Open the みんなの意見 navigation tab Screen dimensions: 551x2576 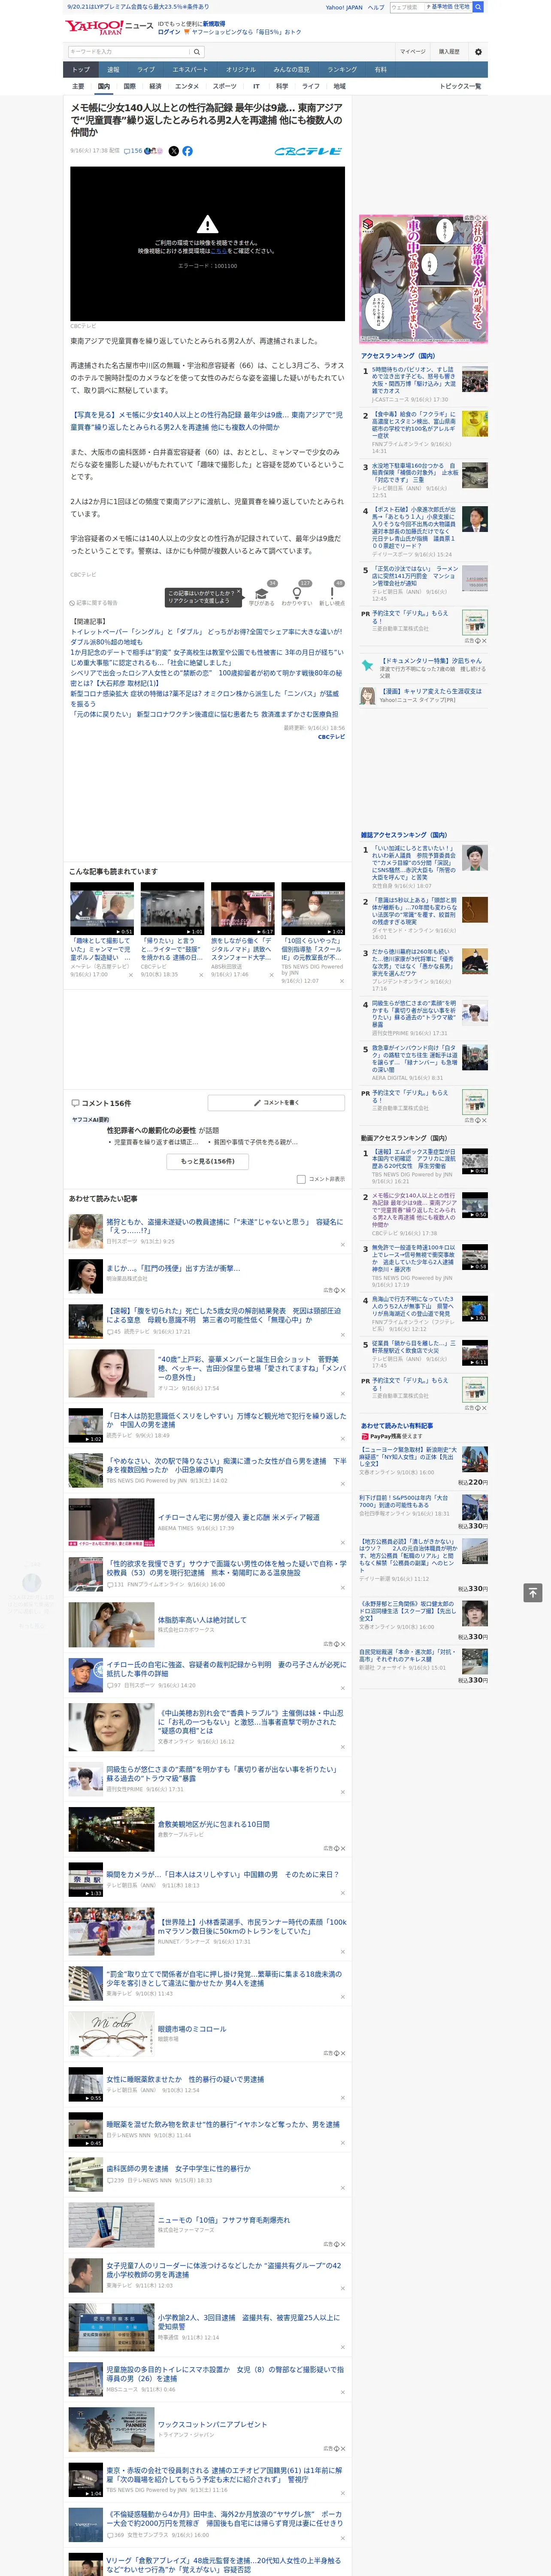292,70
